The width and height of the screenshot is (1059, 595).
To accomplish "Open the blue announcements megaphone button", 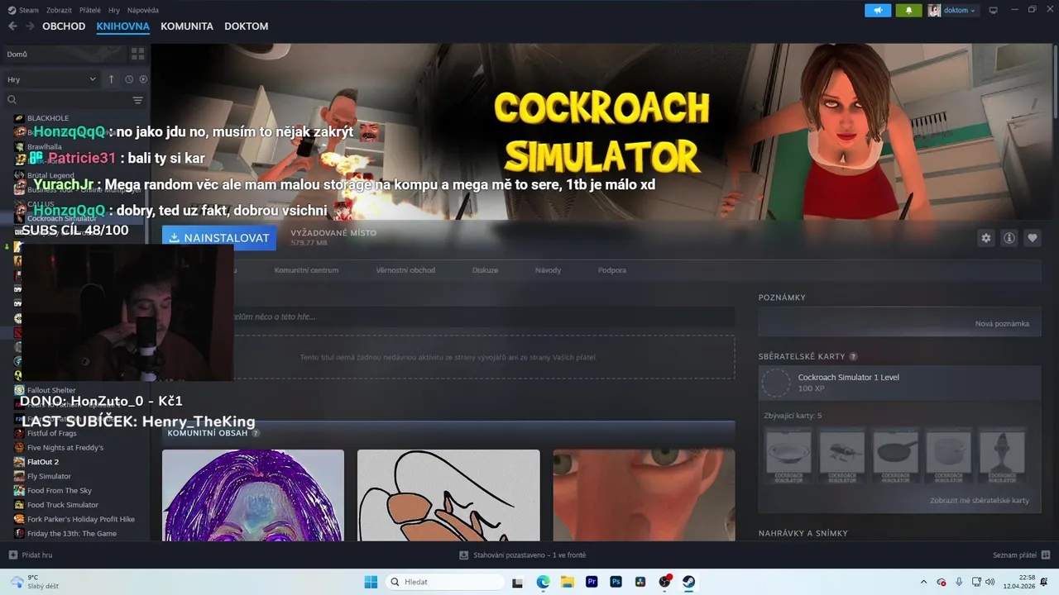I will [x=878, y=10].
